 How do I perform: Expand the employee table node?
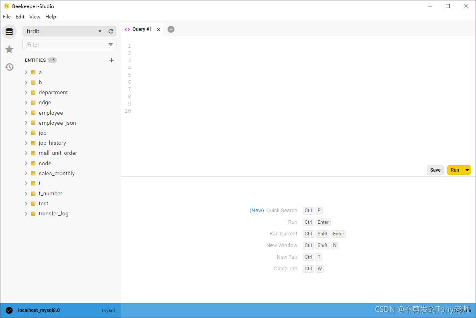click(x=26, y=113)
